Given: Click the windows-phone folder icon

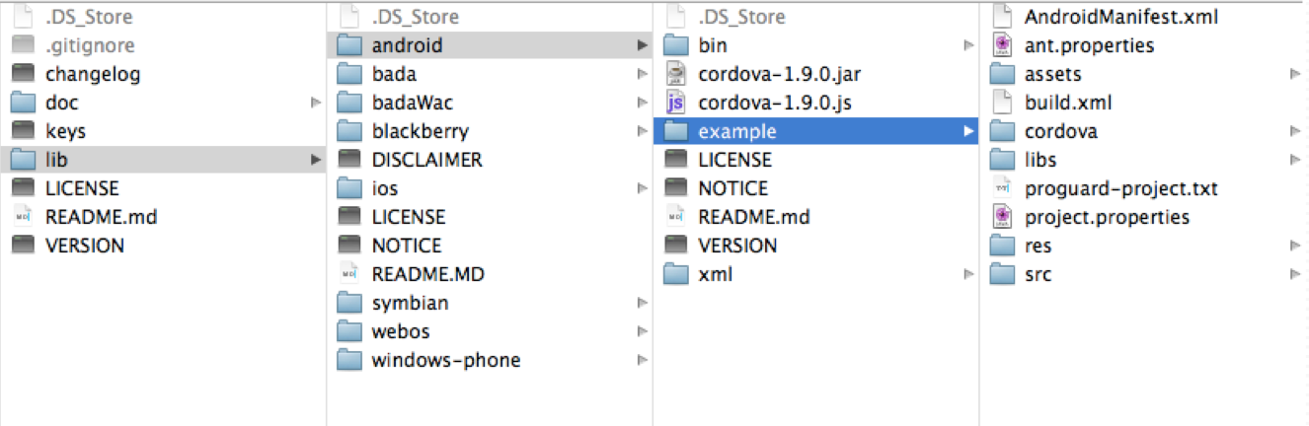Looking at the screenshot, I should 349,360.
